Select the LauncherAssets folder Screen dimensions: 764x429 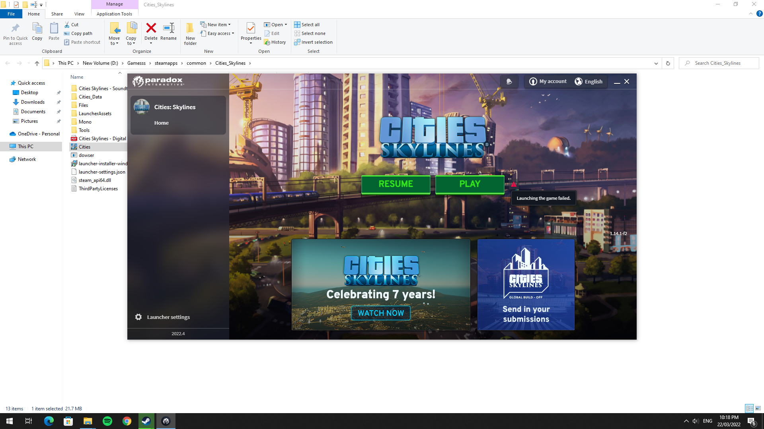pos(95,114)
